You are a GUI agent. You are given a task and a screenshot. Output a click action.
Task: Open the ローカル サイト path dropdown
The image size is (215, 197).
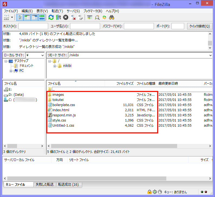(42, 55)
